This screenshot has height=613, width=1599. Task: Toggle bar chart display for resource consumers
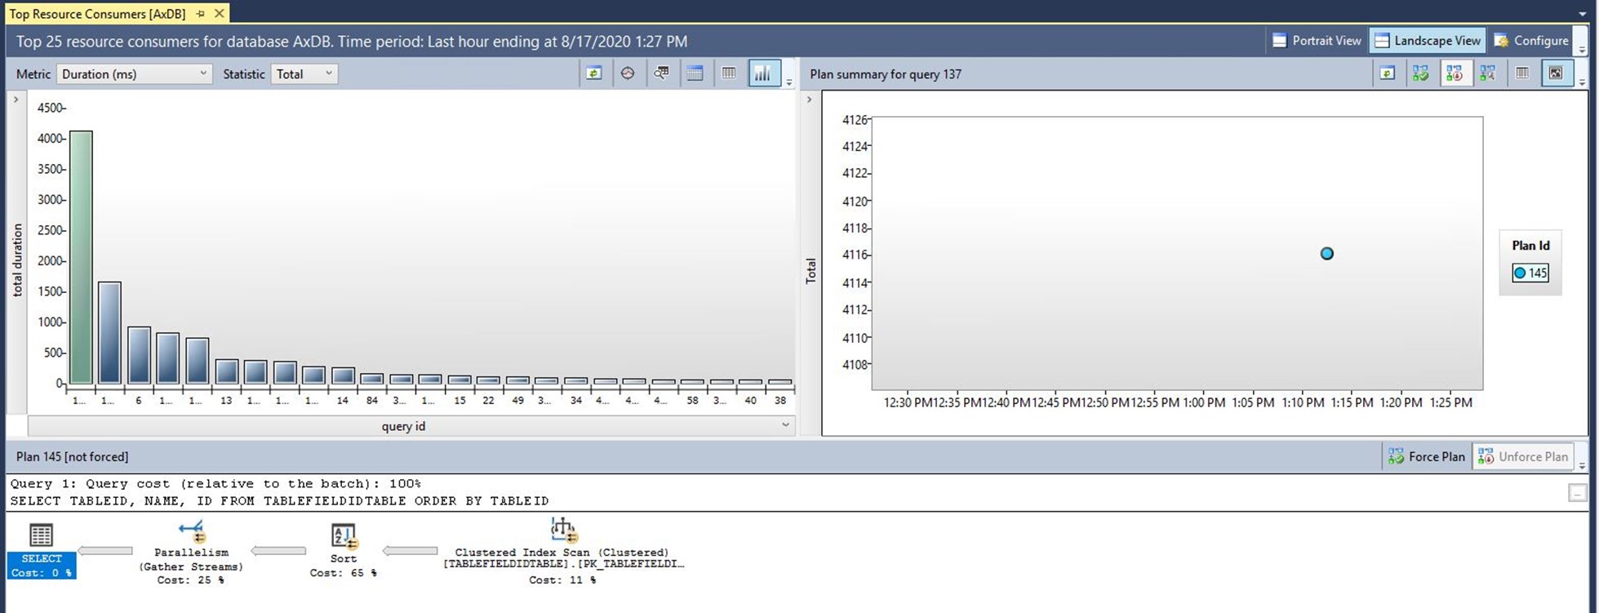point(762,73)
